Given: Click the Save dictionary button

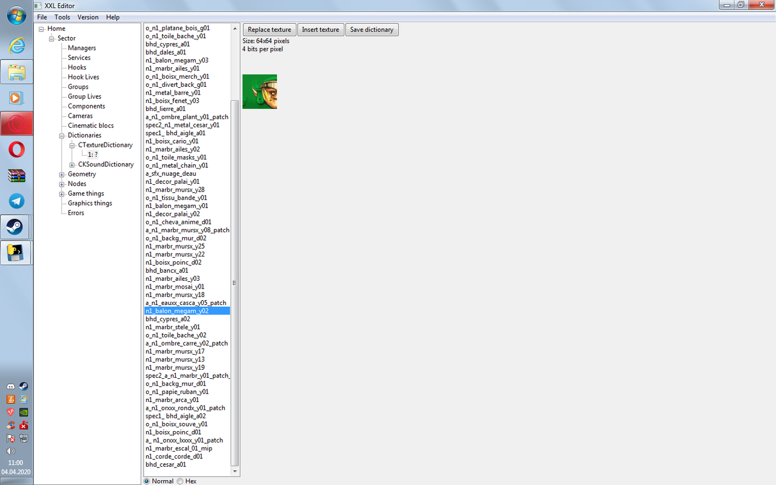Looking at the screenshot, I should pos(372,30).
